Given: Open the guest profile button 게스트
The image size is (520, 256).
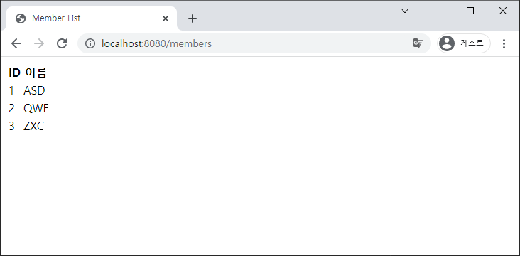Looking at the screenshot, I should 464,43.
